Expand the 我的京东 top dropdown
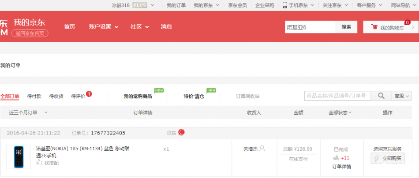This screenshot has width=419, height=178. [217, 5]
